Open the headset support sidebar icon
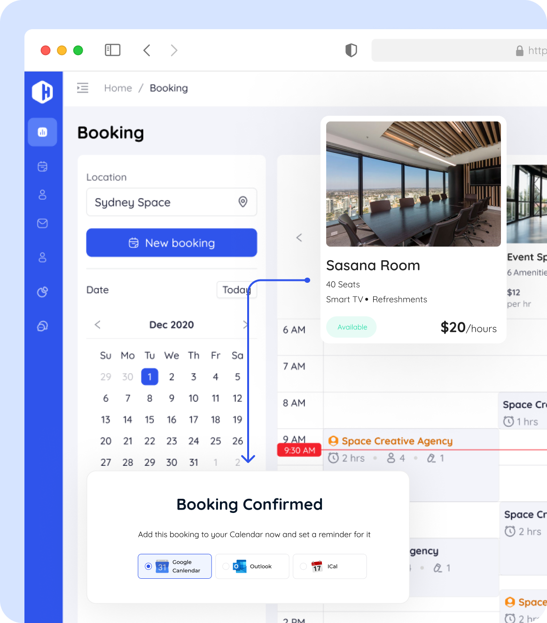This screenshot has width=547, height=623. [x=42, y=326]
